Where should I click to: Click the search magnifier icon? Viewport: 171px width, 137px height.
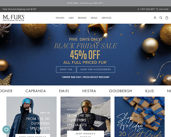161,18
